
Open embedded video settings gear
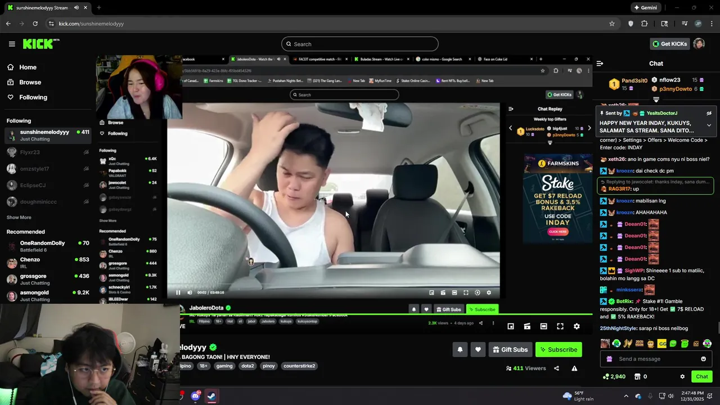pos(489,292)
